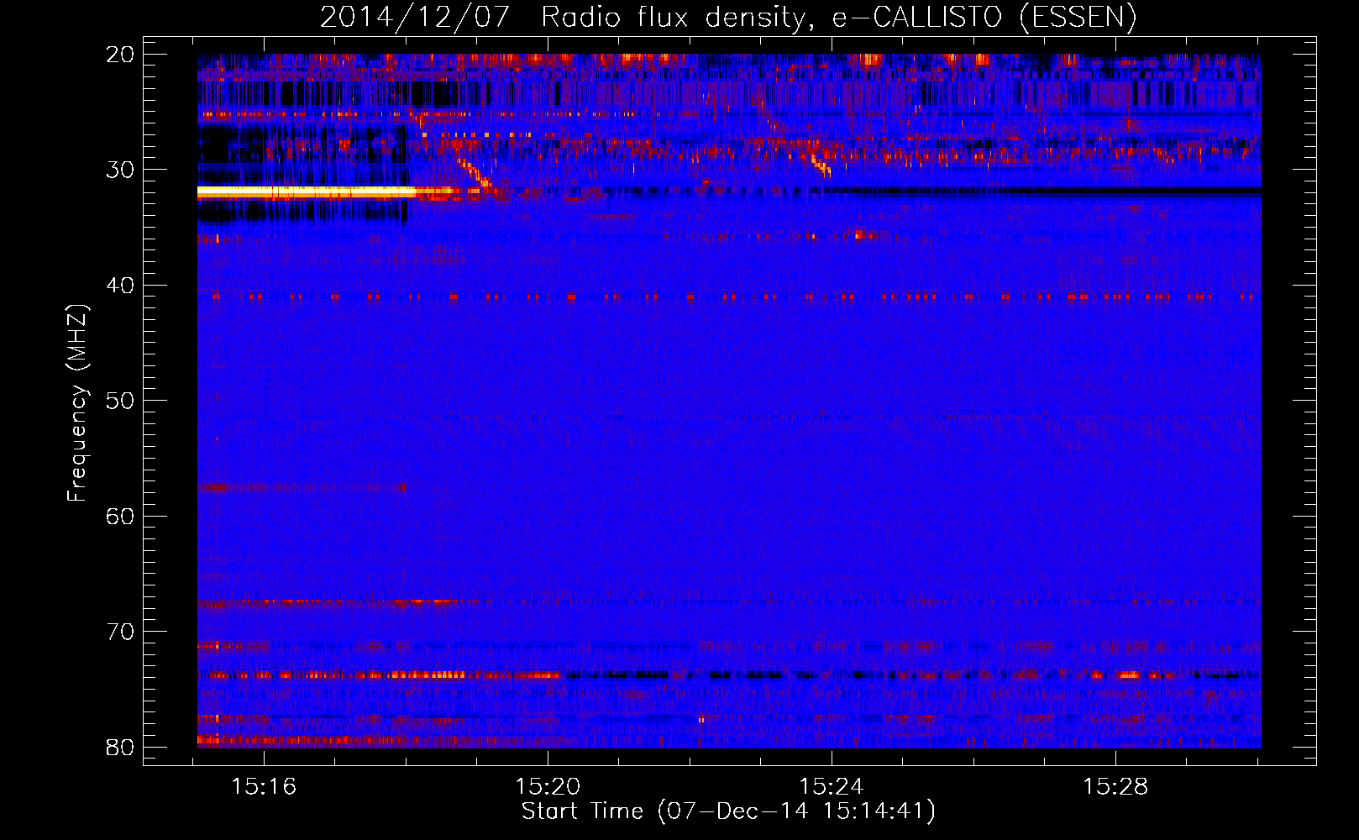Click the 40 frequency tick label
1359x840 pixels.
point(121,286)
